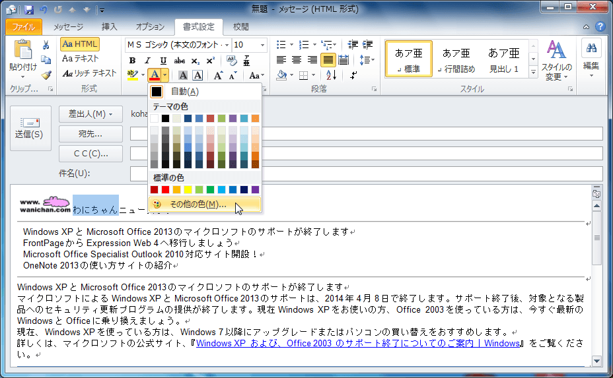Open the Editing (編集) binoculars button
The image size is (613, 378).
pyautogui.click(x=591, y=60)
